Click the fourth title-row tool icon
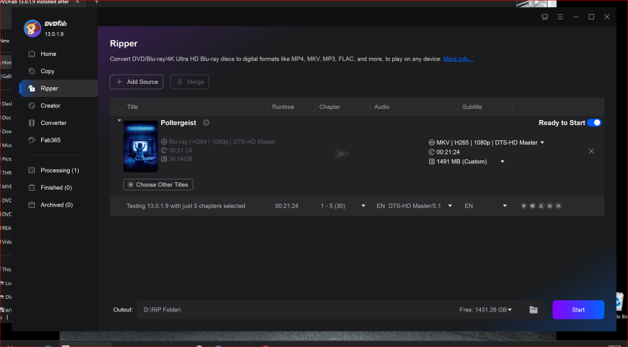This screenshot has width=628, height=347. point(550,206)
